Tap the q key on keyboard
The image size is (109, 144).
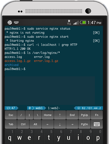(10, 137)
